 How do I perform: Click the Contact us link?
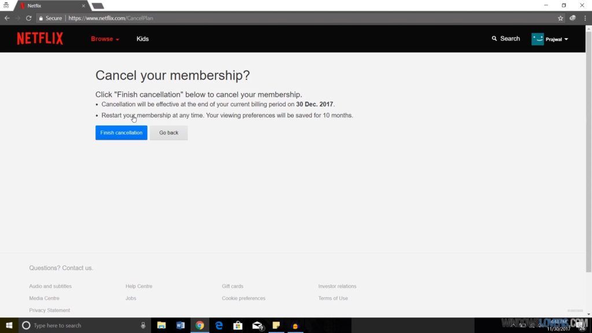coord(77,268)
